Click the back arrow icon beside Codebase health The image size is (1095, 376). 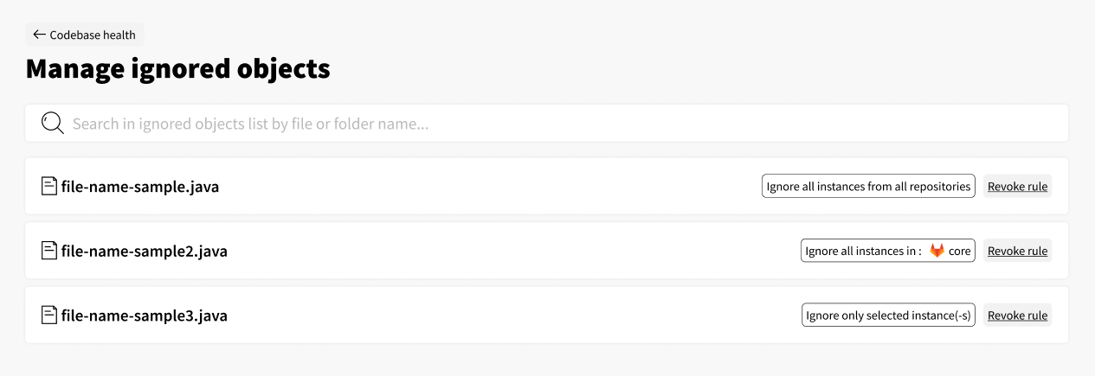(39, 35)
